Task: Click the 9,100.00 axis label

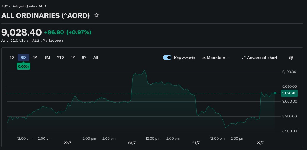Action: pyautogui.click(x=289, y=72)
